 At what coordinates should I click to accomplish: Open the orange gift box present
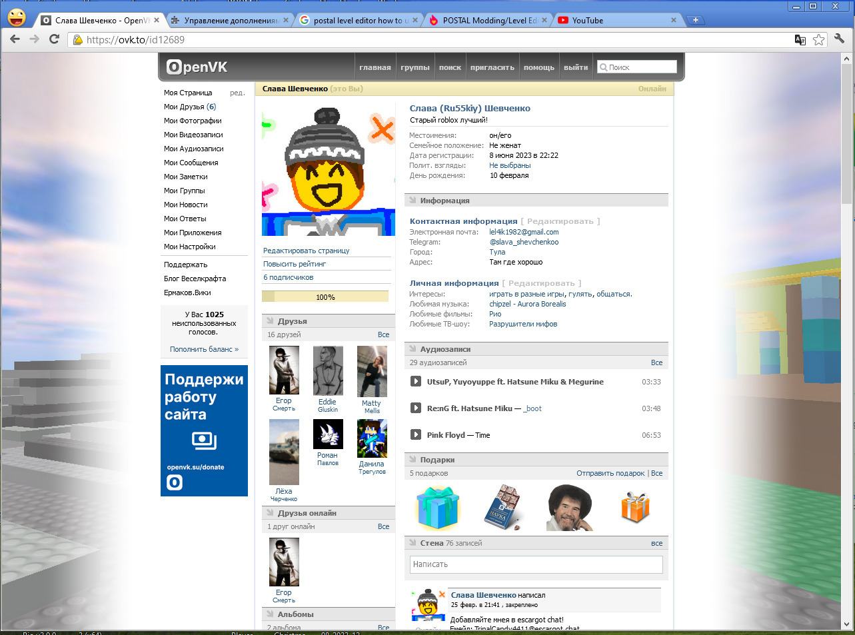pos(635,508)
